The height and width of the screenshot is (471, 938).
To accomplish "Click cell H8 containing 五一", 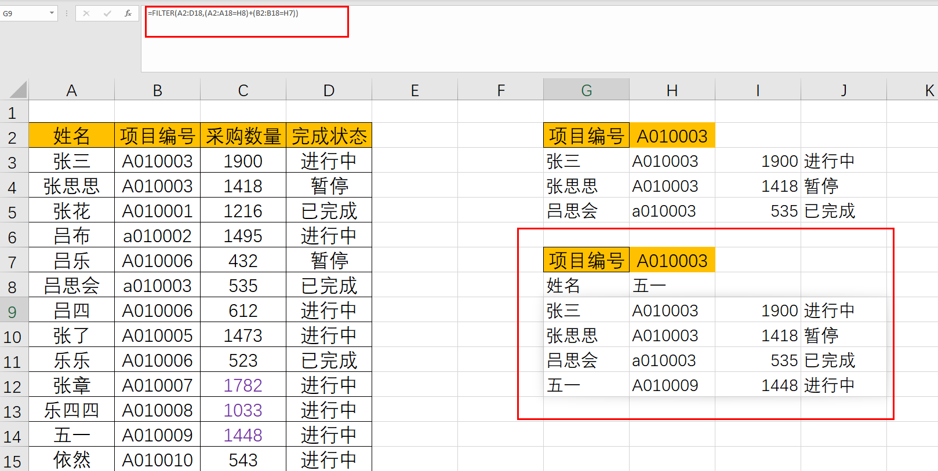I will click(x=672, y=285).
